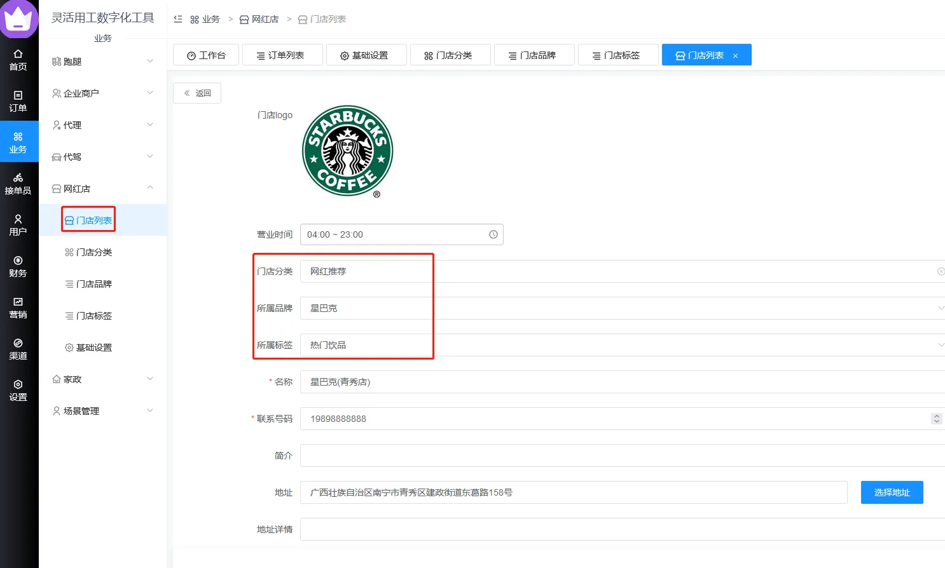The image size is (945, 568).
Task: Open 财务 finance section icon
Action: (18, 266)
